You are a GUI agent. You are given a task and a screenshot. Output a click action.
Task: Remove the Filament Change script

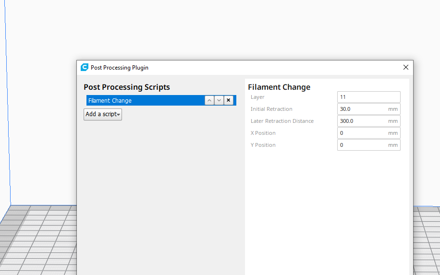tap(229, 100)
